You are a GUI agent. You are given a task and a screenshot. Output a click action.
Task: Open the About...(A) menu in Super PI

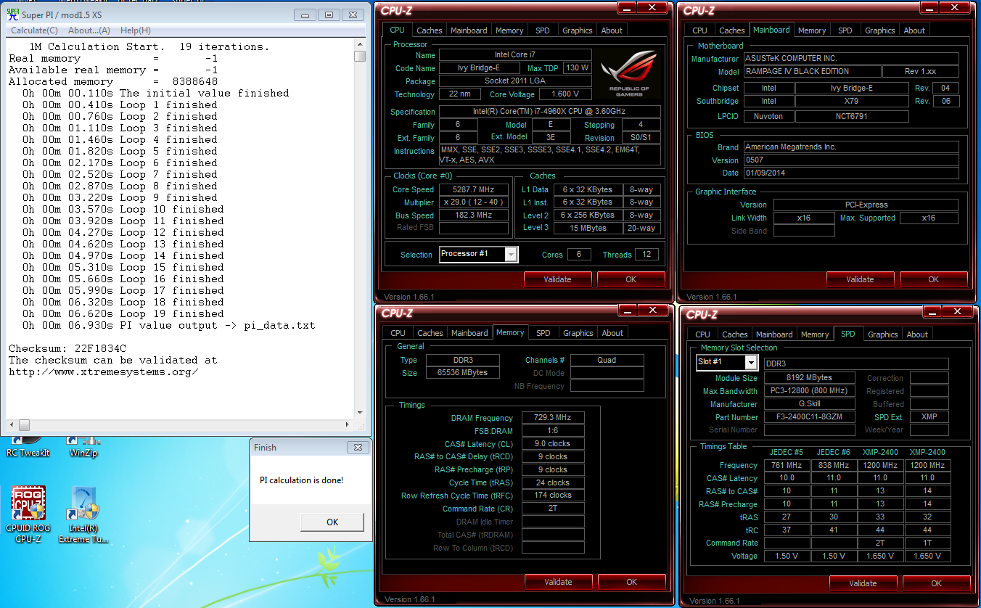[x=89, y=30]
